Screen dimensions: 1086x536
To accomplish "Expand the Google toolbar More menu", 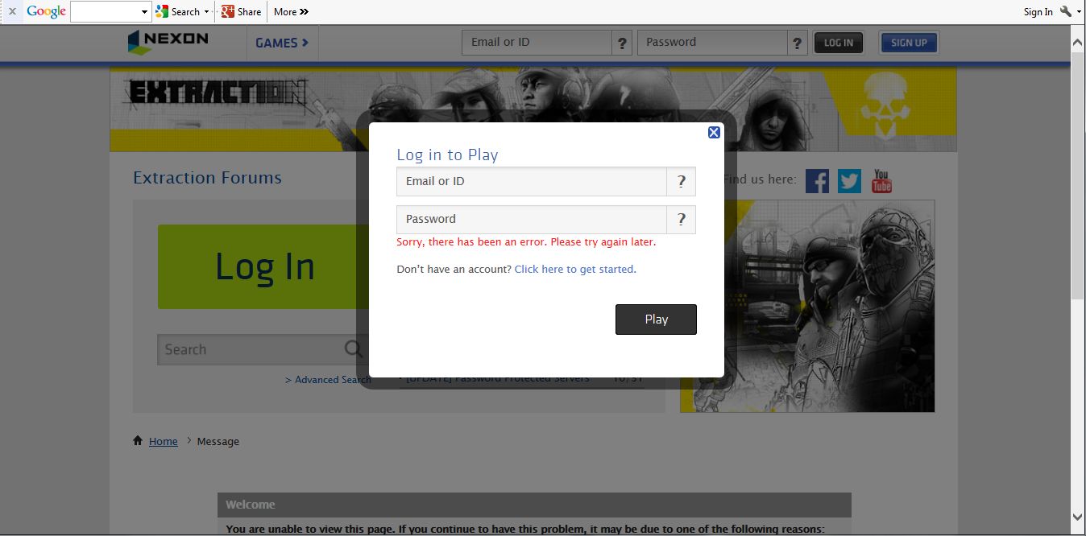I will [x=291, y=12].
